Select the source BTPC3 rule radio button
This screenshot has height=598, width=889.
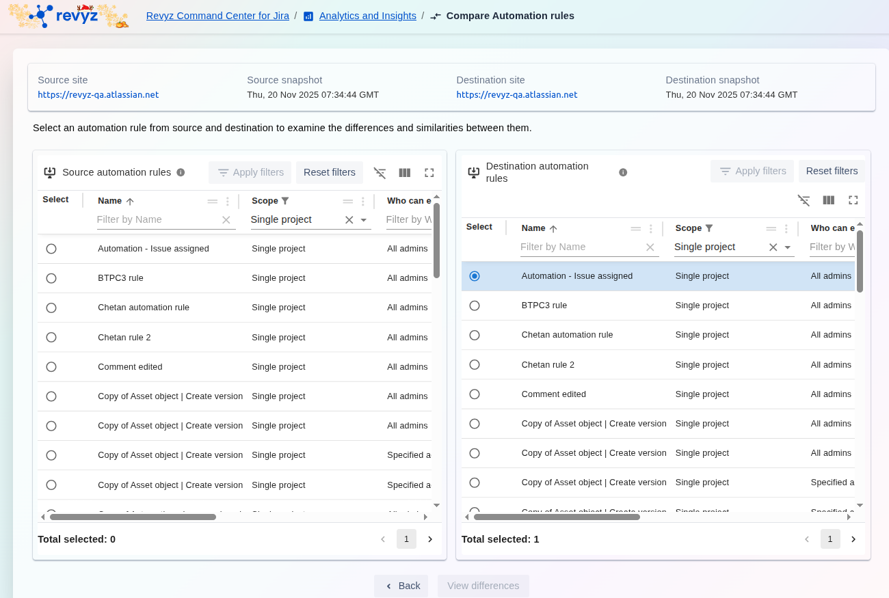click(x=51, y=278)
